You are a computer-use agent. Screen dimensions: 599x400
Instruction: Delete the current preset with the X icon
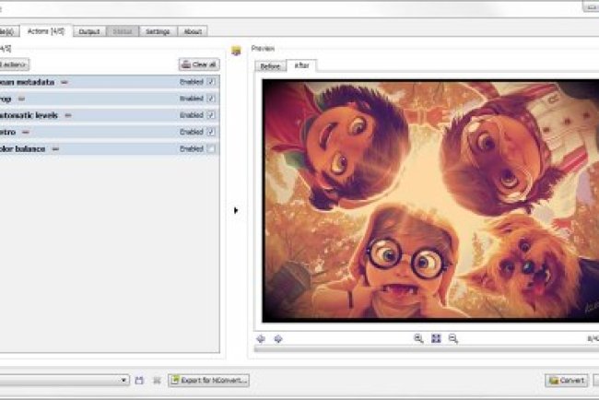[x=157, y=380]
